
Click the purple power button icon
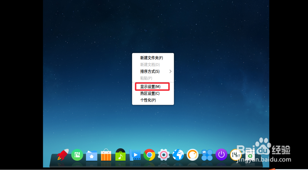[x=221, y=155]
